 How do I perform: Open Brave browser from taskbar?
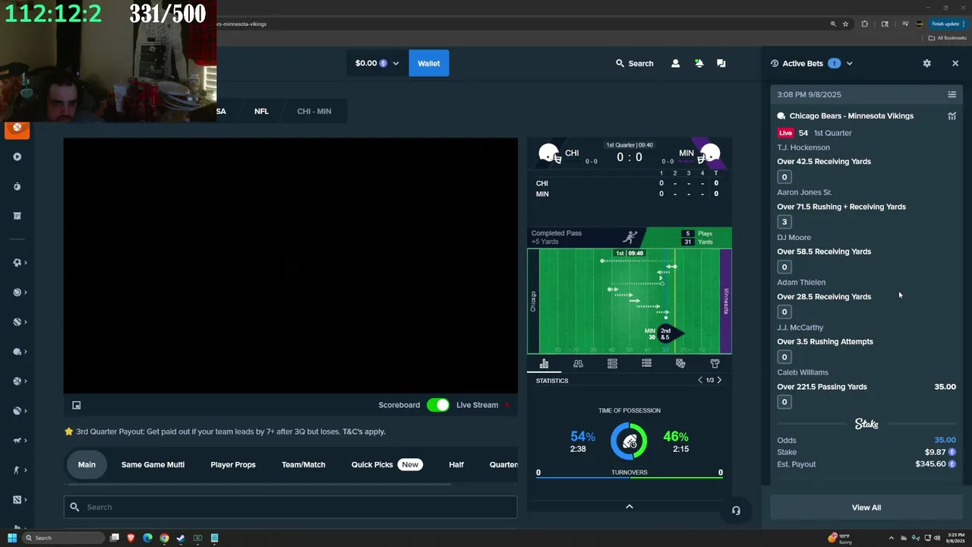coord(131,538)
